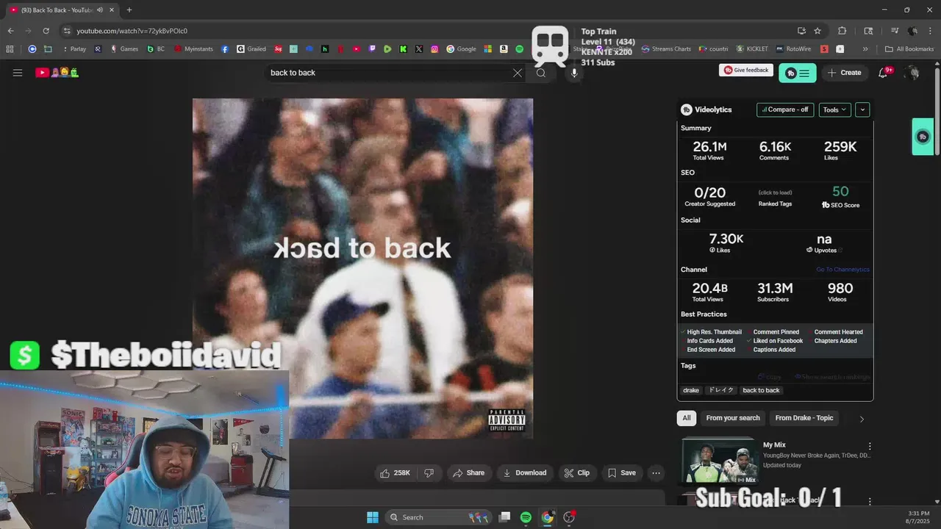The image size is (941, 529).
Task: Reload the page
Action: (46, 31)
